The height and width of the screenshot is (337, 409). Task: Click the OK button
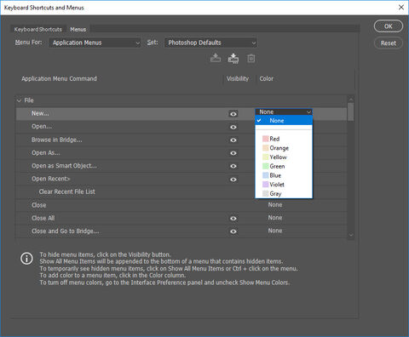pyautogui.click(x=389, y=26)
